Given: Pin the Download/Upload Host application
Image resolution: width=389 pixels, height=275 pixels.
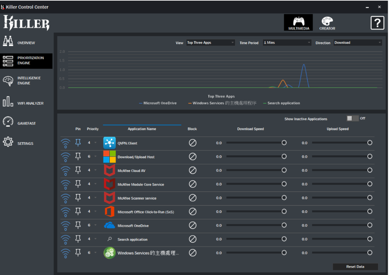Looking at the screenshot, I should pos(78,157).
